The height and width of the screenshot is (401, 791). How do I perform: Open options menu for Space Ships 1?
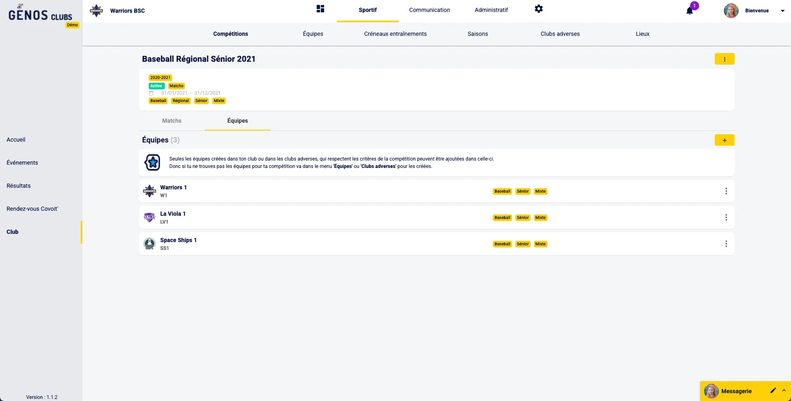point(726,244)
